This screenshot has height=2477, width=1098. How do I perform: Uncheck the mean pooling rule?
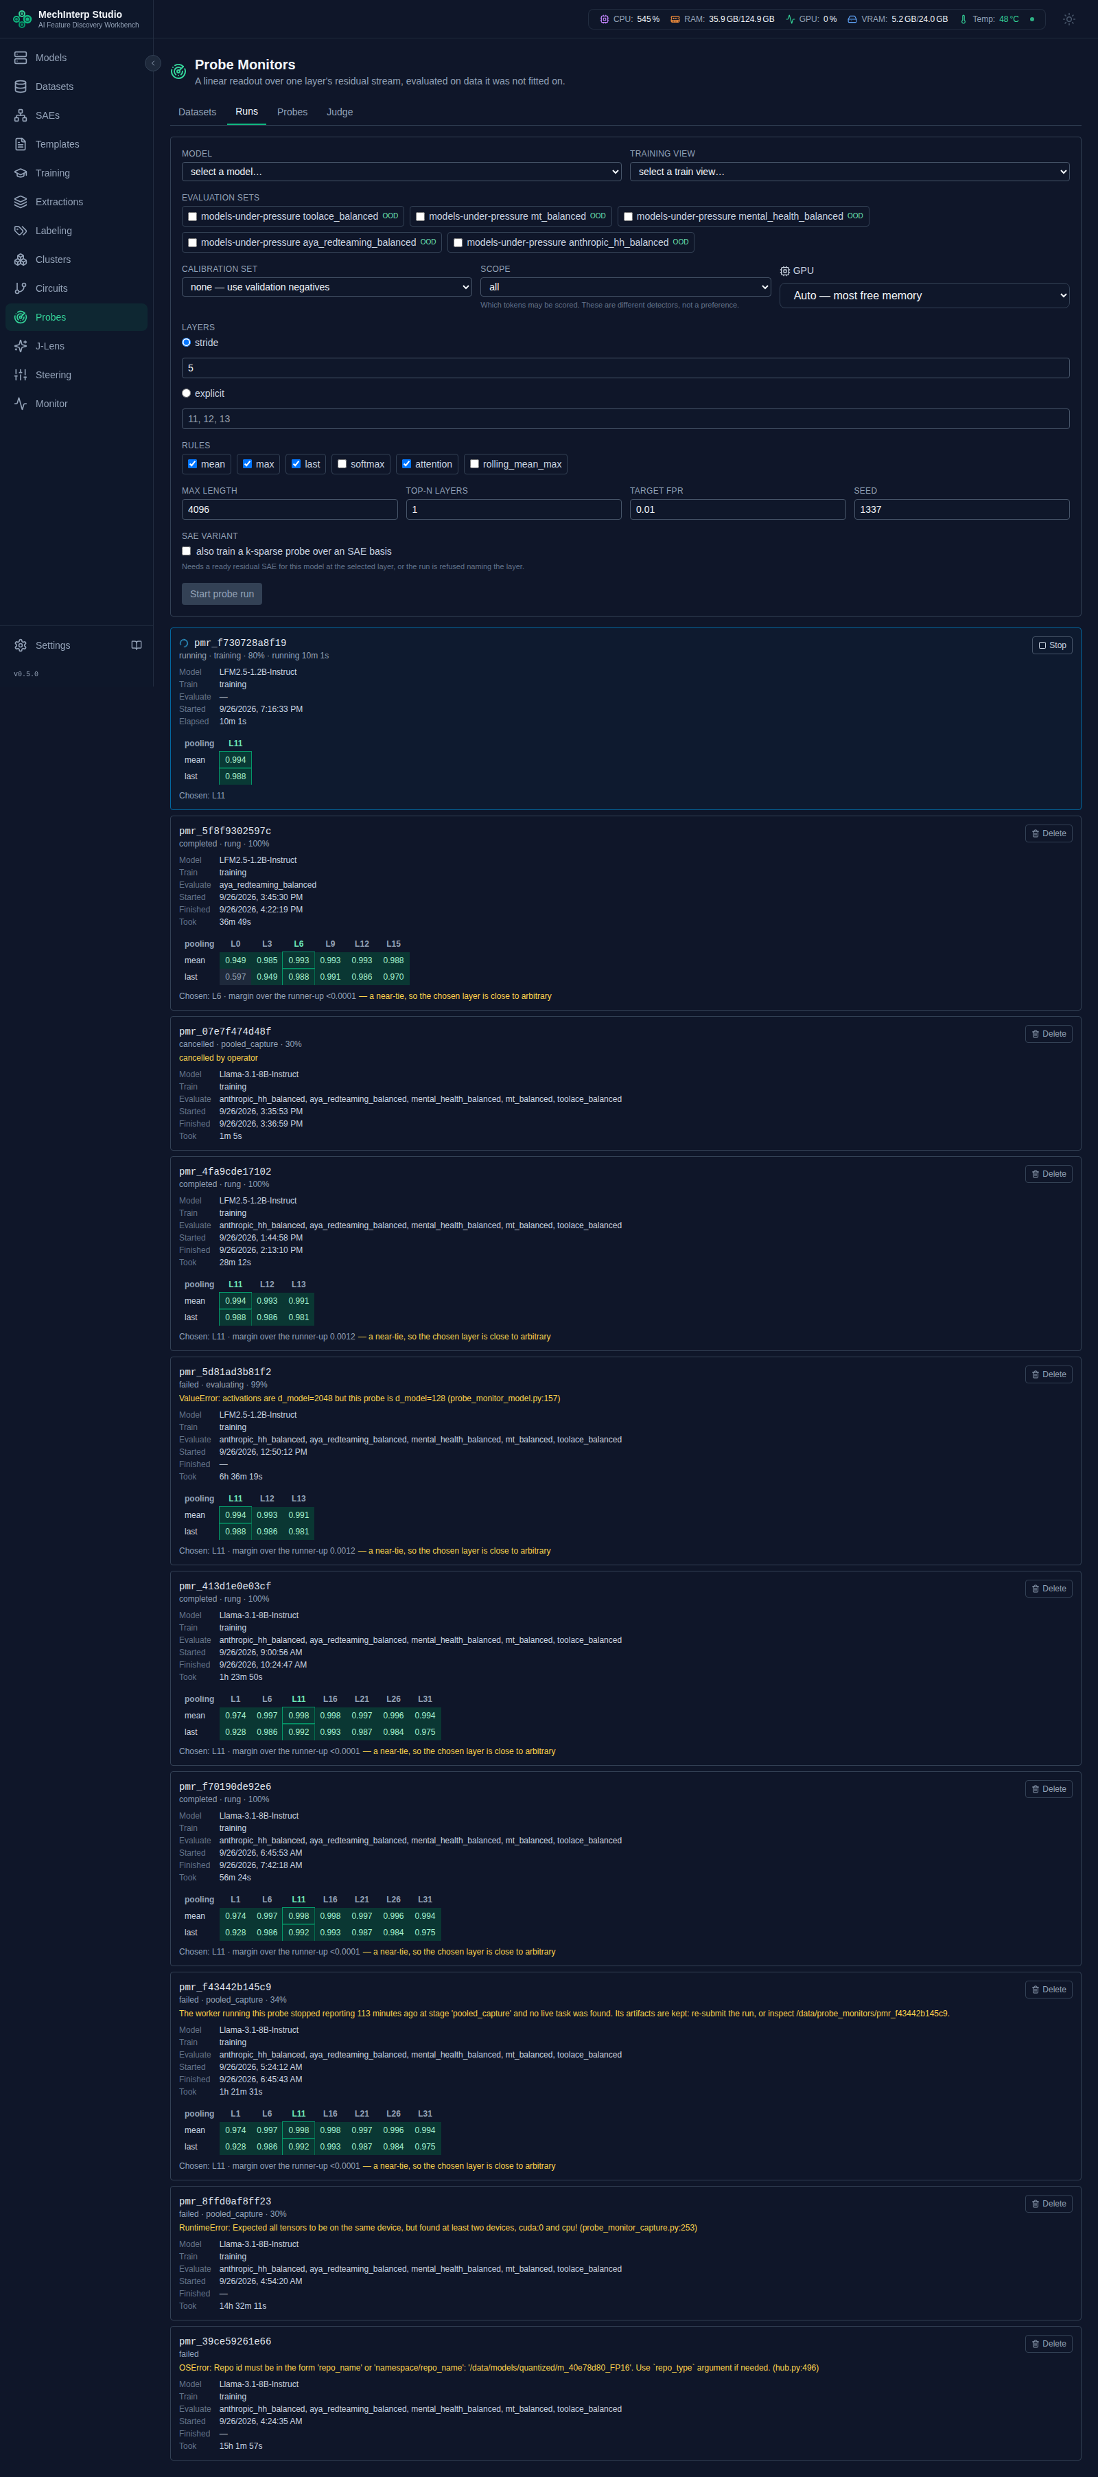coord(192,463)
